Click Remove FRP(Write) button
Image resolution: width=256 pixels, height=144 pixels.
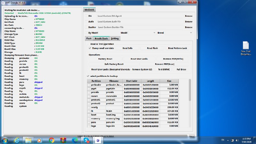point(173,59)
